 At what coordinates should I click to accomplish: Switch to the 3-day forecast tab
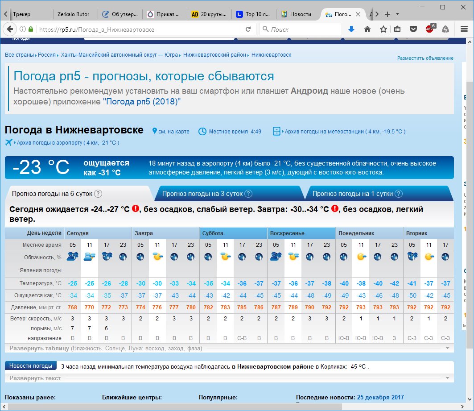tap(202, 194)
